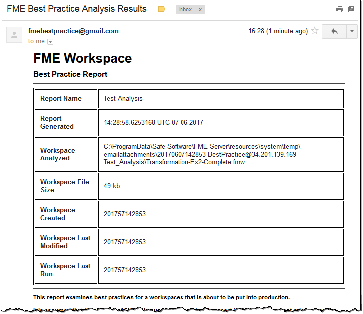Click the 'Workspace Last Run' label cell
Screen dimensions: 363x314
pos(66,270)
